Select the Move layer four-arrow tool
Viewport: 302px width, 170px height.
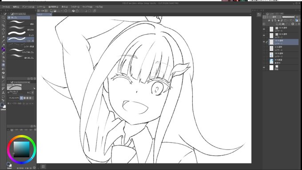point(3,29)
